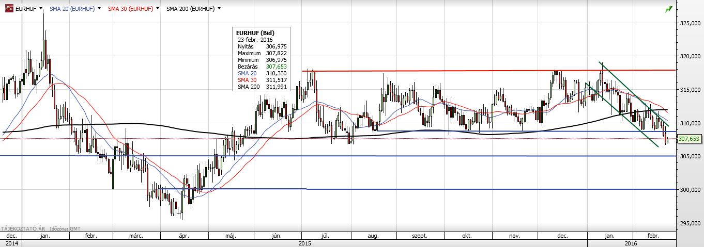Open the SMA 200 (EURHUF) indicator dropdown

point(220,9)
